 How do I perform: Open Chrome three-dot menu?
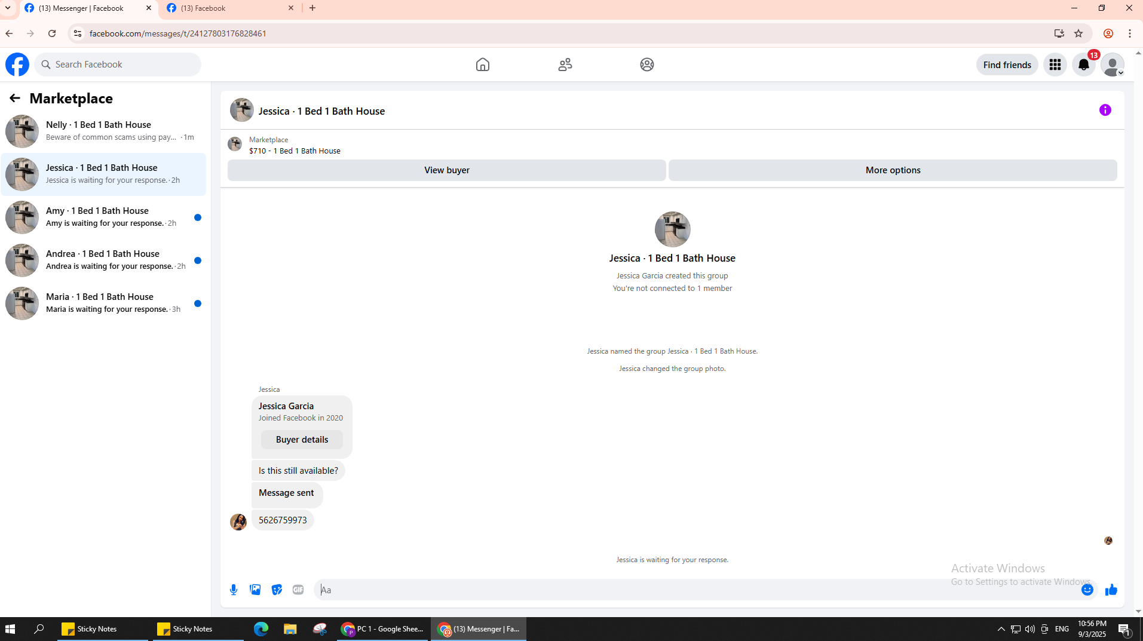pos(1130,33)
